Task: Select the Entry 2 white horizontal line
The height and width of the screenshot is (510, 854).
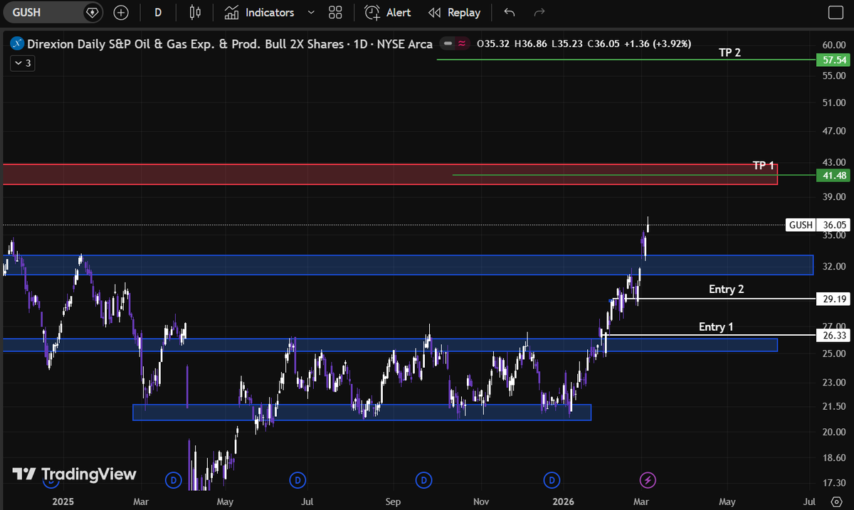Action: pos(715,299)
